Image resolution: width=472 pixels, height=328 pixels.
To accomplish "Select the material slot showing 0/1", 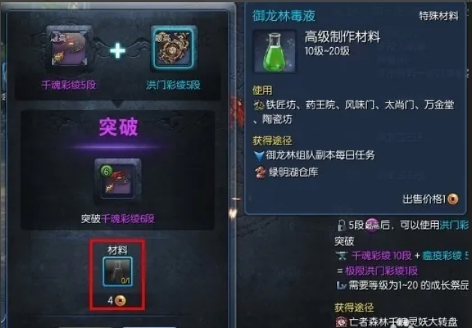I will [117, 272].
